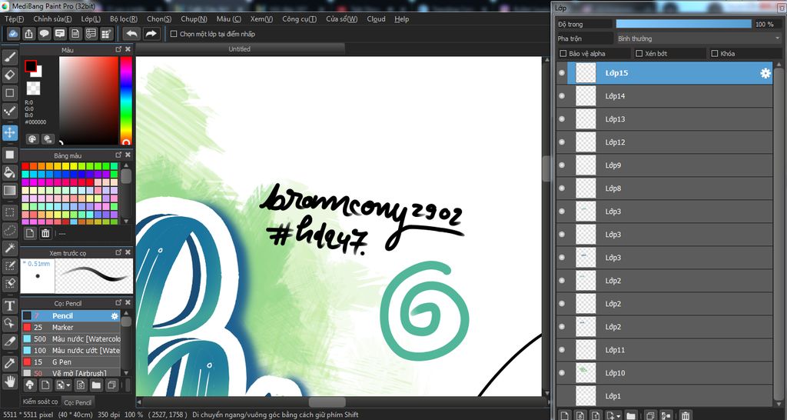Click the share/export icon in top toolbar
The image size is (787, 420).
pos(28,34)
